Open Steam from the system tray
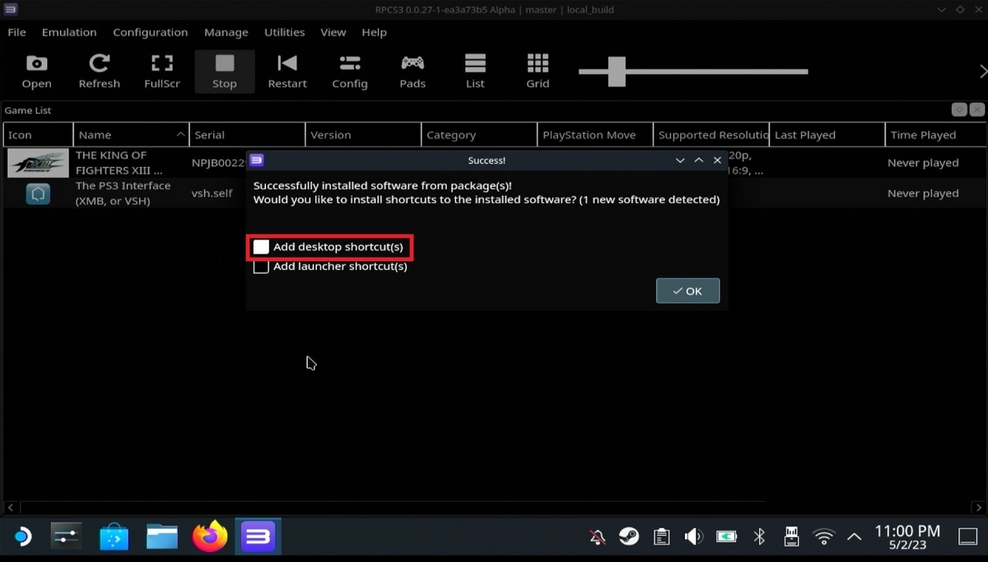This screenshot has height=562, width=988. click(629, 537)
